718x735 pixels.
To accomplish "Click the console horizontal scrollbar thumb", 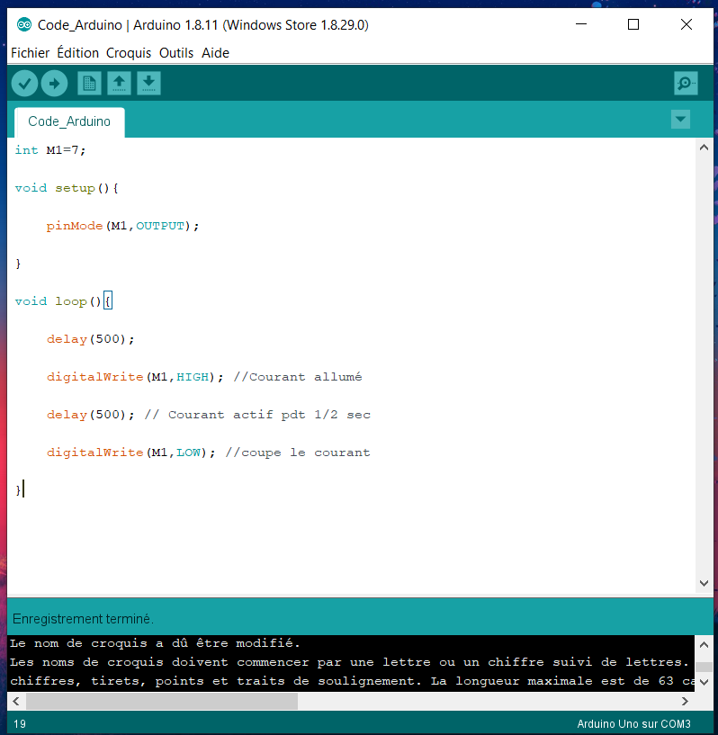I will 162,701.
